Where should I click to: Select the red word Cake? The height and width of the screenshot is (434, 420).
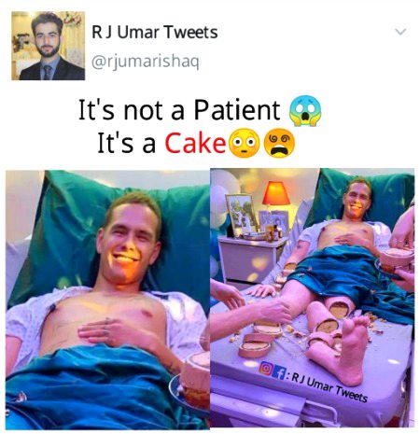click(195, 143)
